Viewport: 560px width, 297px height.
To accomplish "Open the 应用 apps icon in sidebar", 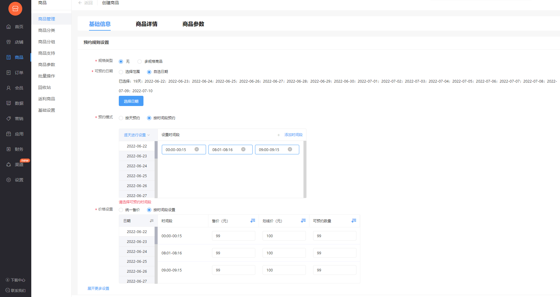I will pyautogui.click(x=9, y=134).
